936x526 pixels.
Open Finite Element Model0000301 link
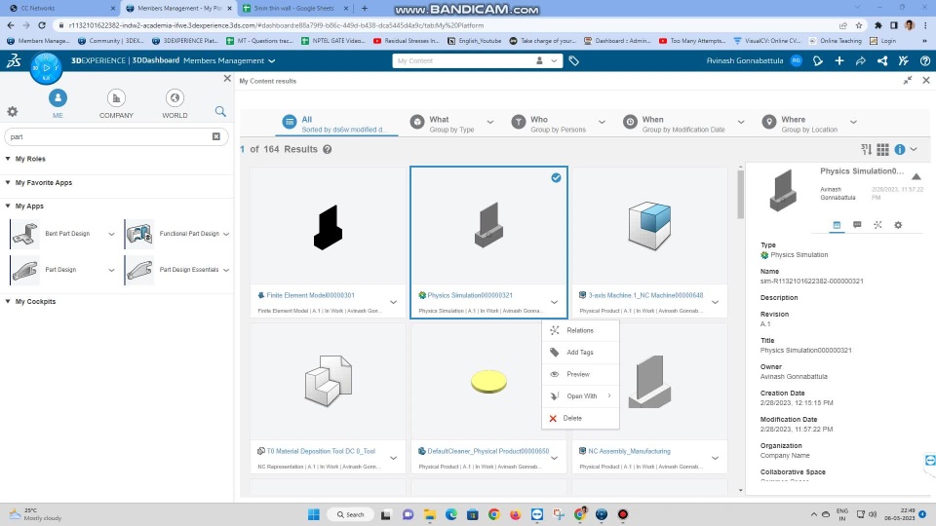(310, 295)
